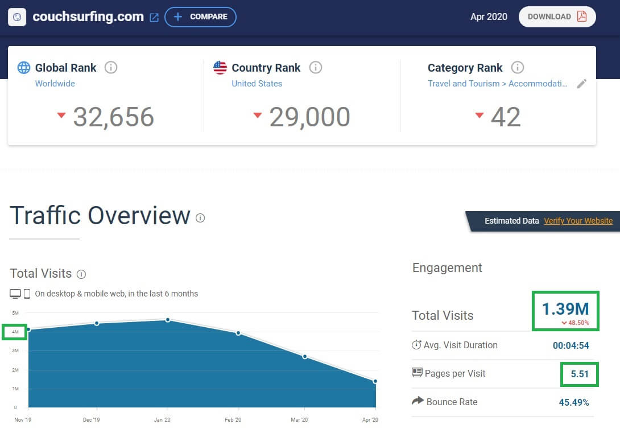Click the United States flag icon

(220, 68)
